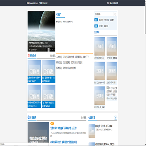The image size is (146, 146).
Task: Click the top-right header navigation links
Action: click(x=112, y=3)
